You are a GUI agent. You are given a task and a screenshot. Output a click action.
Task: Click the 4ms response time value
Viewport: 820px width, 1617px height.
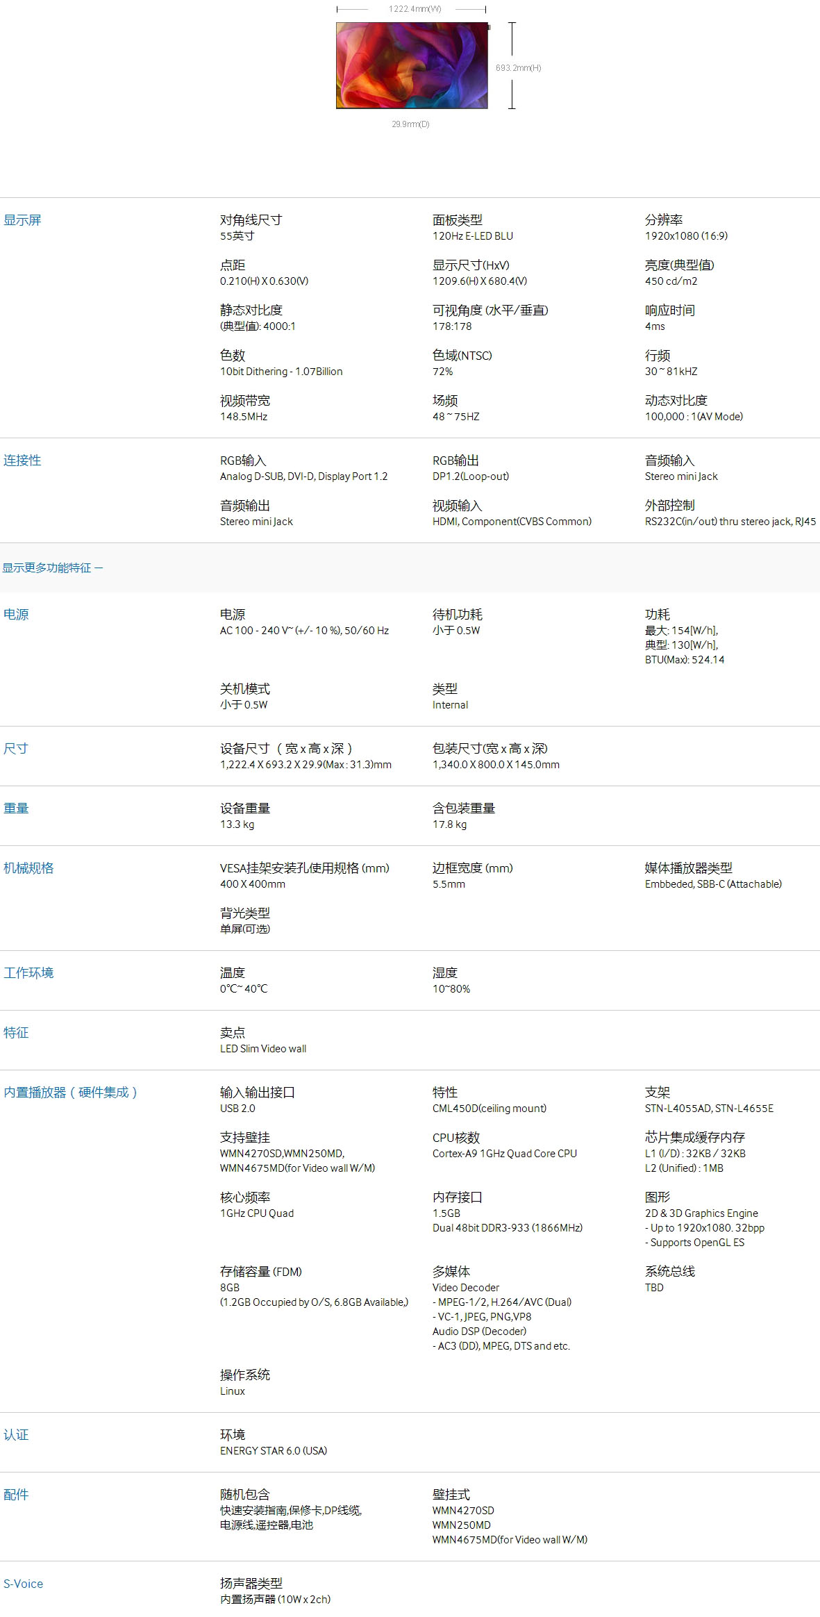click(x=655, y=326)
